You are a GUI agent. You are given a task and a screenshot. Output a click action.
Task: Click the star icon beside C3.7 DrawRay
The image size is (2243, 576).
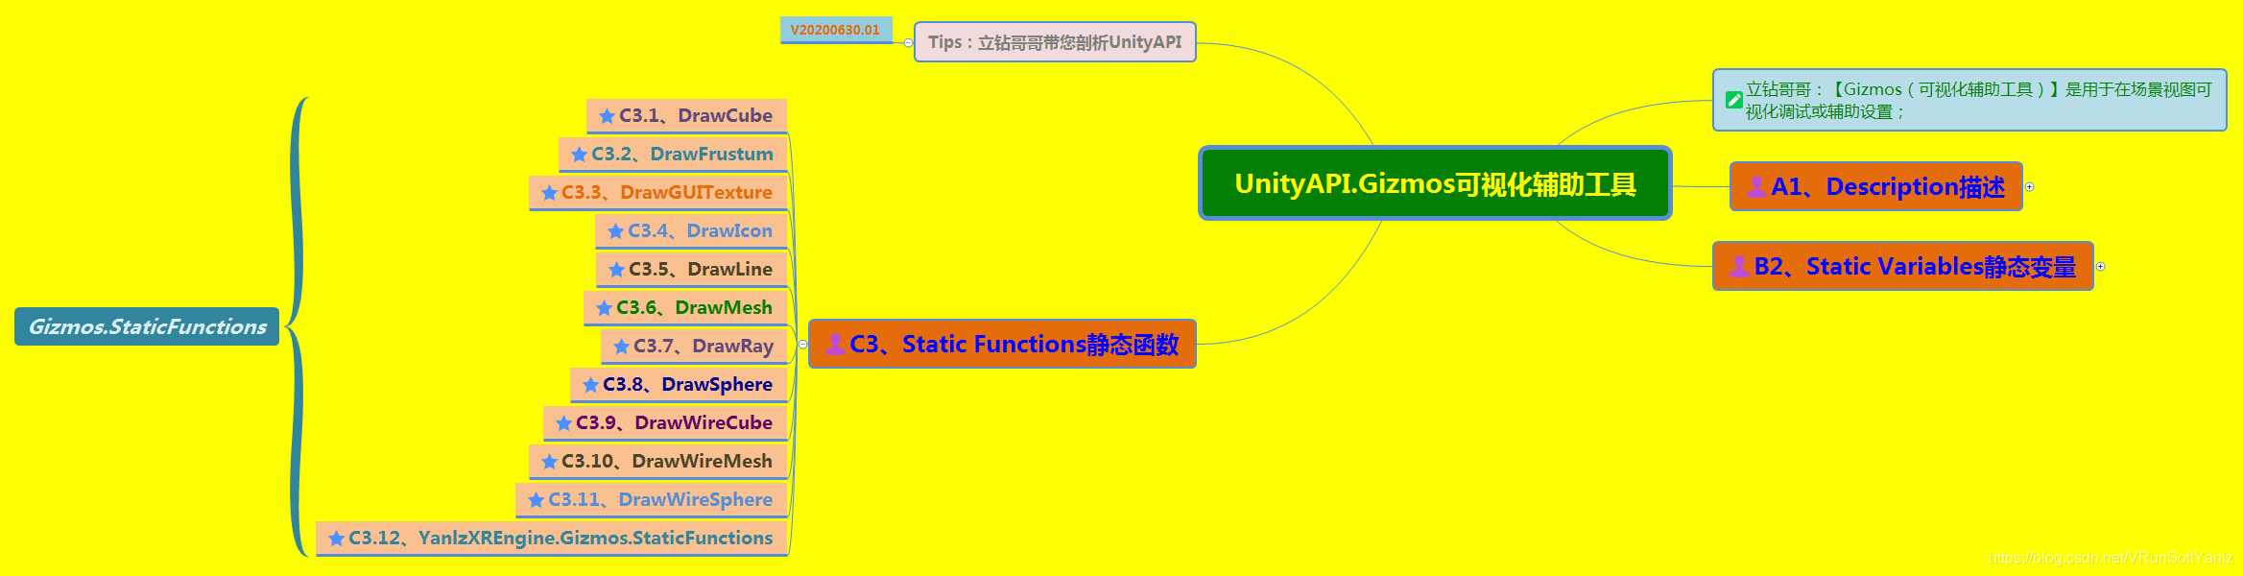[x=621, y=347]
